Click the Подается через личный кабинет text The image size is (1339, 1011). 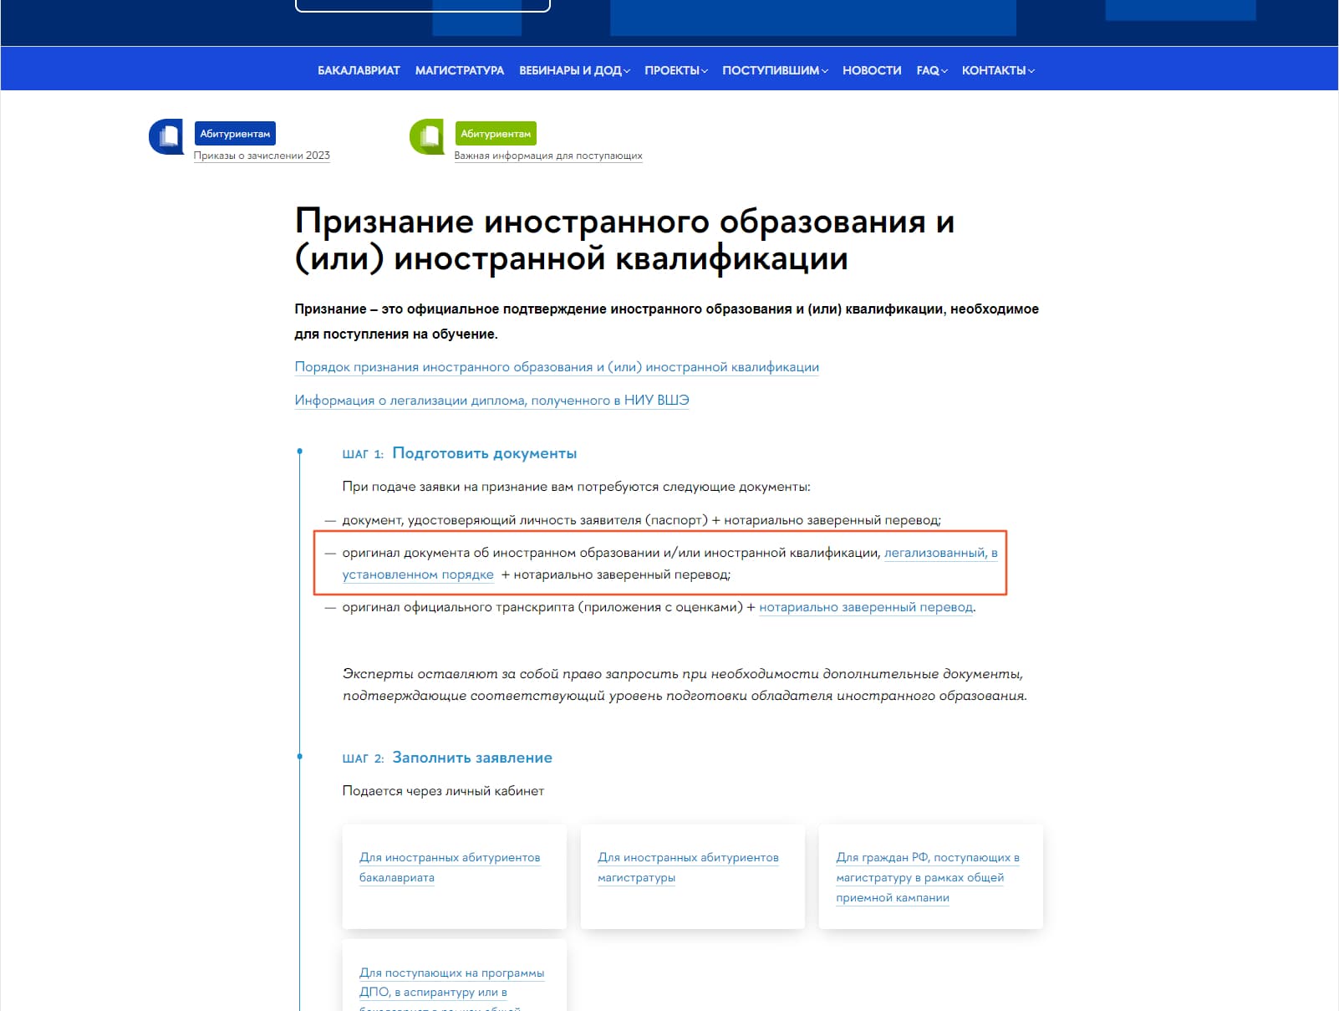[x=443, y=791]
